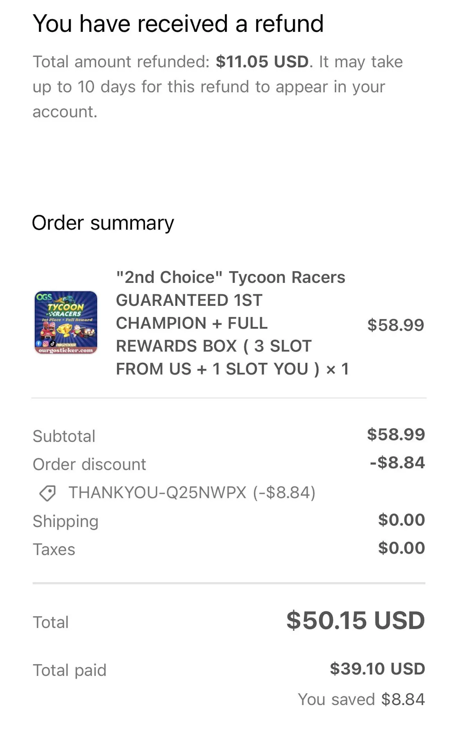Click the Subtotal label
Screen dimensions: 458x729
(x=64, y=436)
